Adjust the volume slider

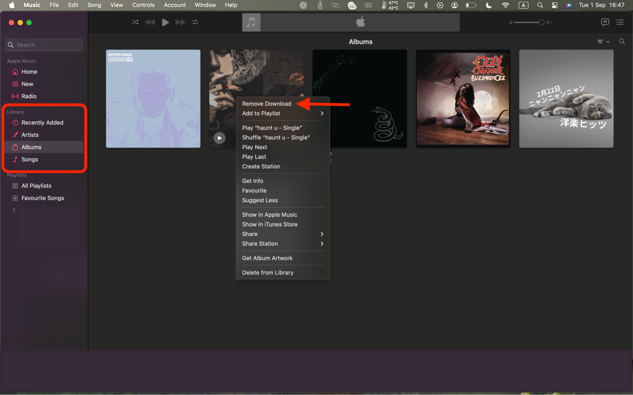[529, 22]
